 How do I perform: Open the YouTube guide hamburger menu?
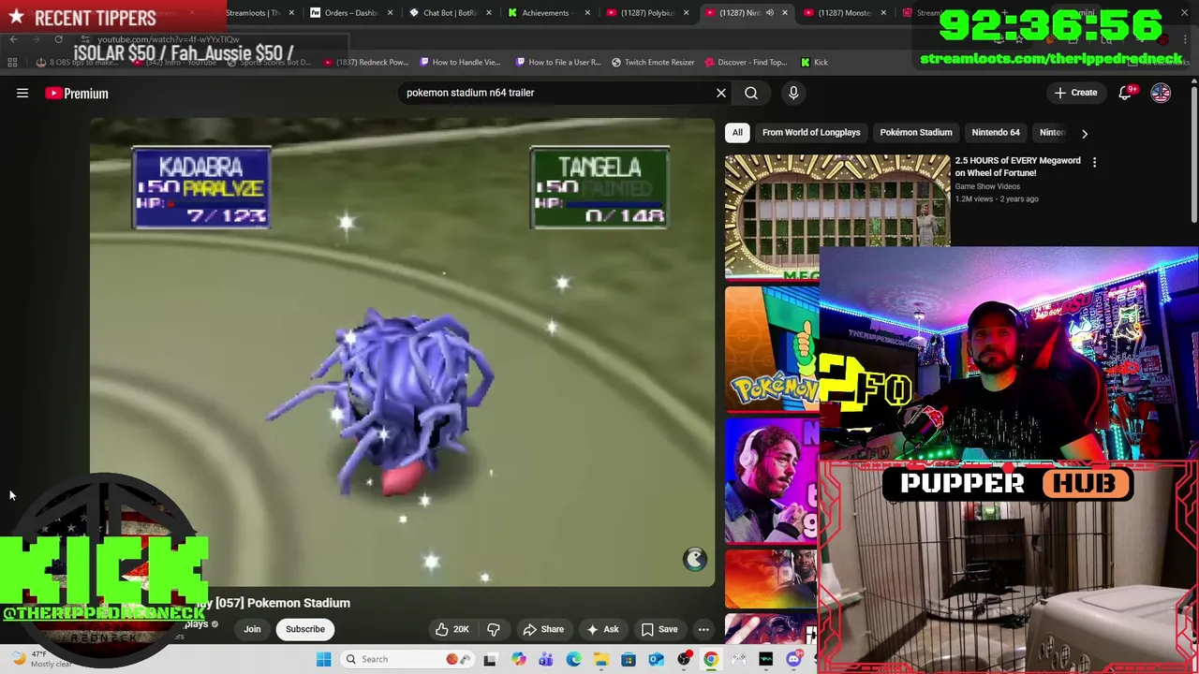(22, 93)
